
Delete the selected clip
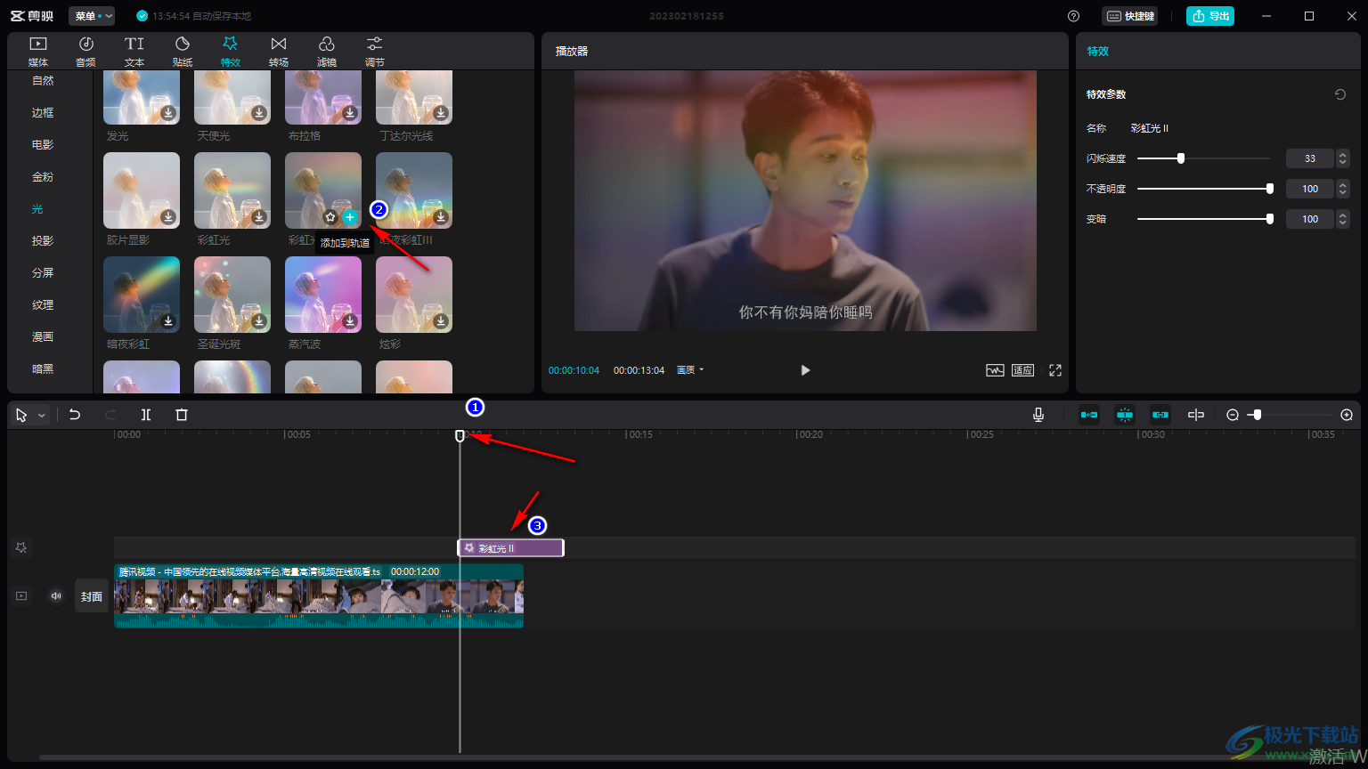(x=182, y=415)
